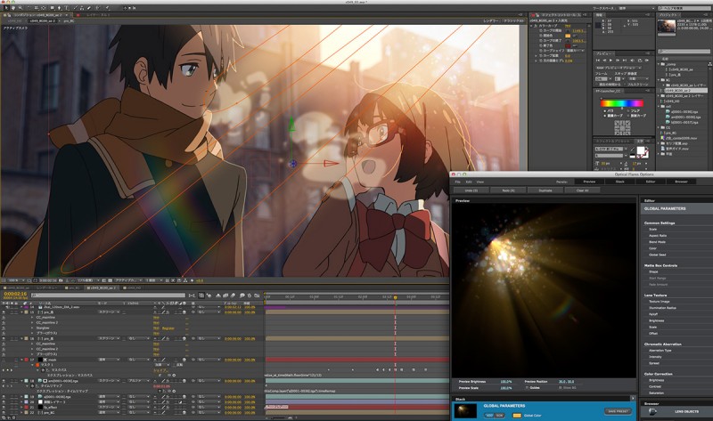Open Edit menu in Optical Flares window
713x421 pixels.
(x=469, y=182)
